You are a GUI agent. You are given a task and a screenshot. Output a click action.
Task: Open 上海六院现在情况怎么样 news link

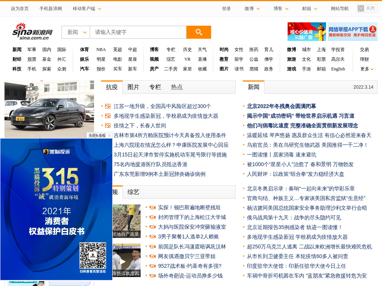coord(171,145)
